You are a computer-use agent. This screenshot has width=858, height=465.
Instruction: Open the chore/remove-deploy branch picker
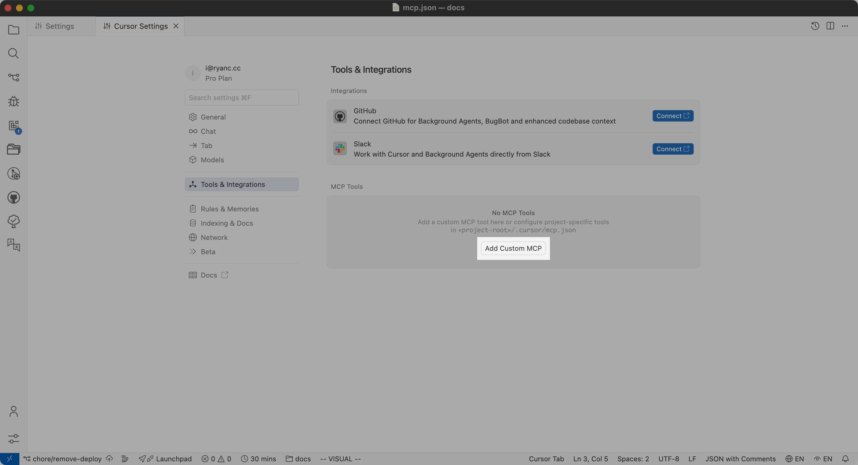[67, 459]
